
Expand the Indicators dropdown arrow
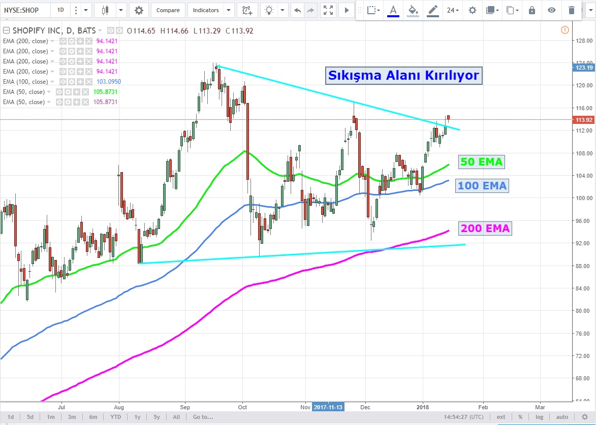(229, 10)
